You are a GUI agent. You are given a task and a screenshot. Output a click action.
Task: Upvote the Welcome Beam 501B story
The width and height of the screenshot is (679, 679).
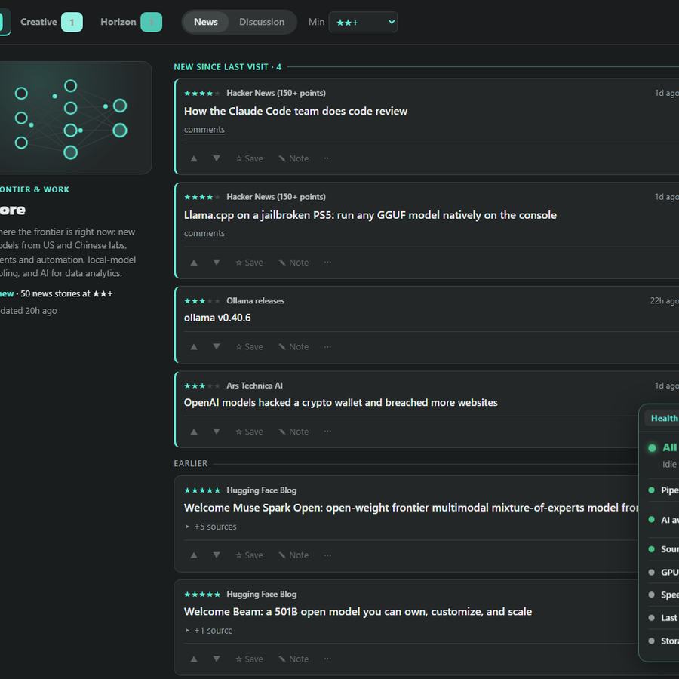coord(194,659)
